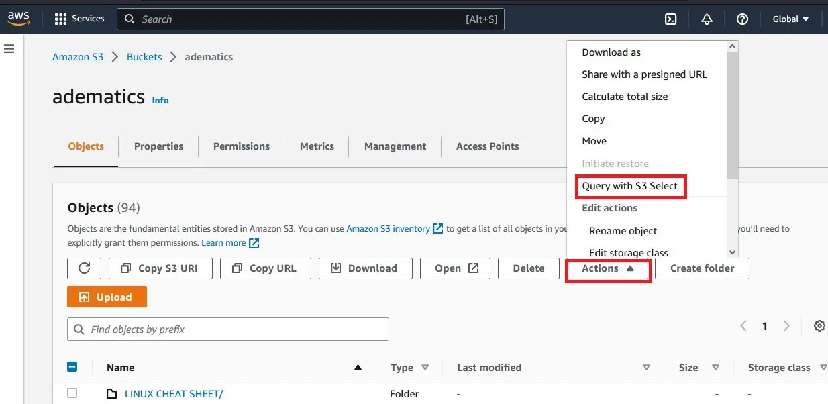
Task: Open the LINUX CHEAT SHEET/ folder link
Action: tap(174, 394)
